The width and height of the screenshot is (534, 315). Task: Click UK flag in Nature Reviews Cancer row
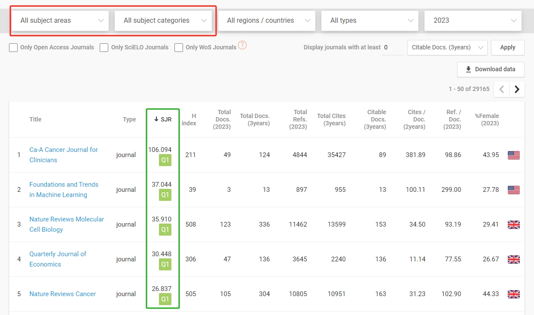(x=513, y=294)
